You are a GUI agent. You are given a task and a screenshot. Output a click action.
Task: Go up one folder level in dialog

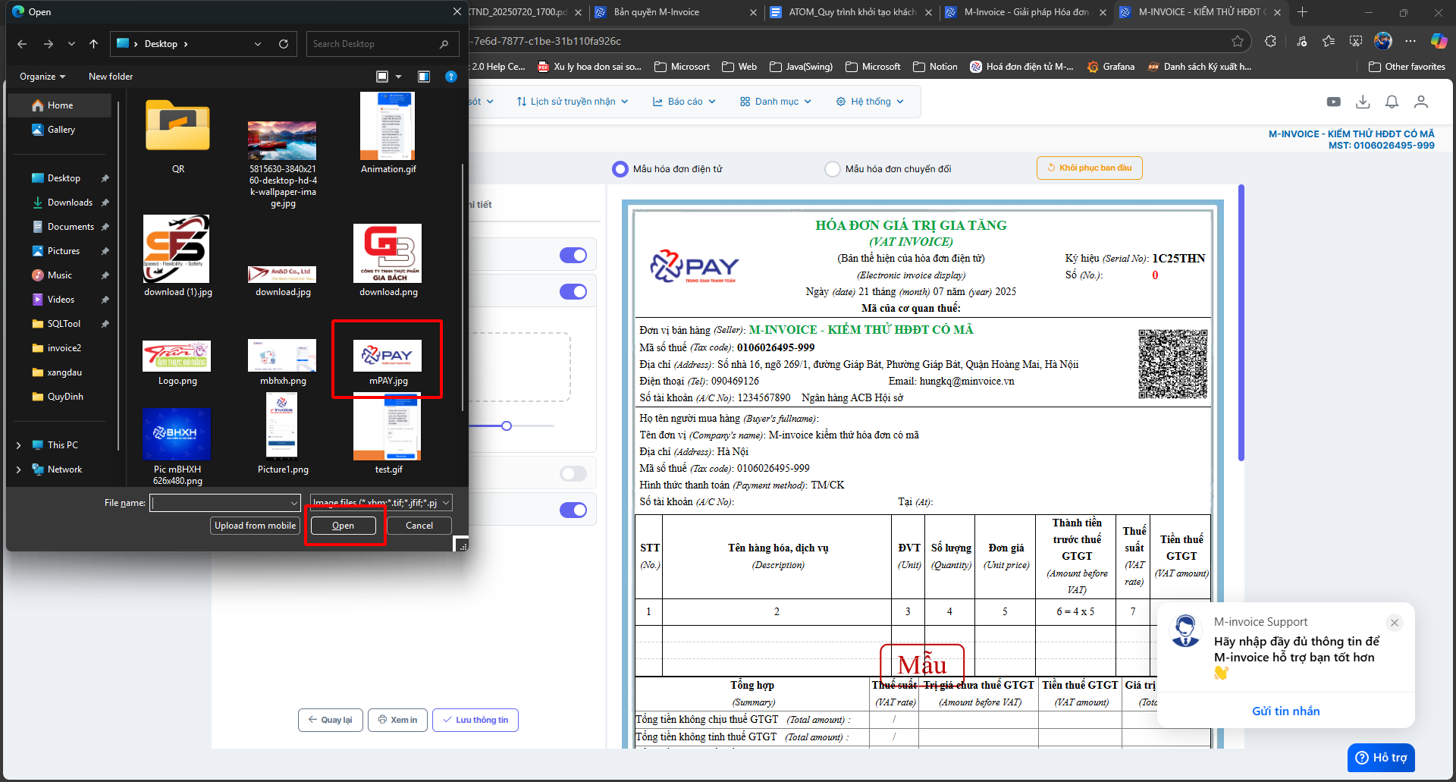click(x=93, y=44)
